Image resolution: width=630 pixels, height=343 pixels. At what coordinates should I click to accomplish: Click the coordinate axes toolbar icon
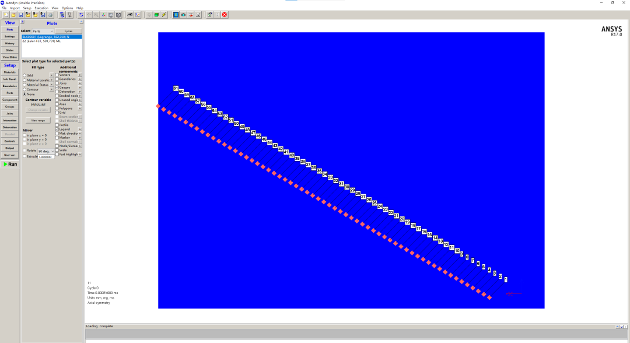pos(103,15)
